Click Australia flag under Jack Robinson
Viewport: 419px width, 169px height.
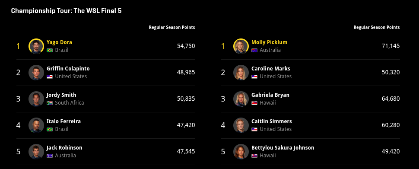click(x=50, y=156)
